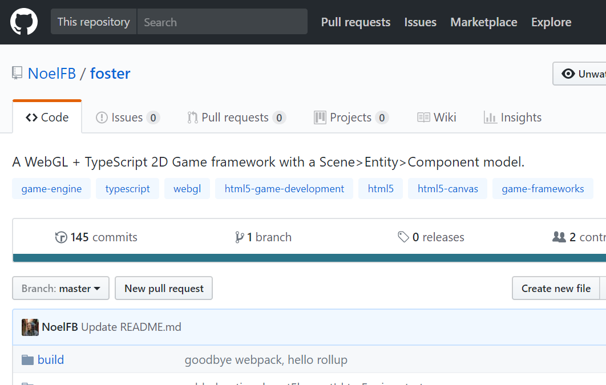This screenshot has height=385, width=606.
Task: Open Issues in top navigation bar
Action: [x=420, y=22]
